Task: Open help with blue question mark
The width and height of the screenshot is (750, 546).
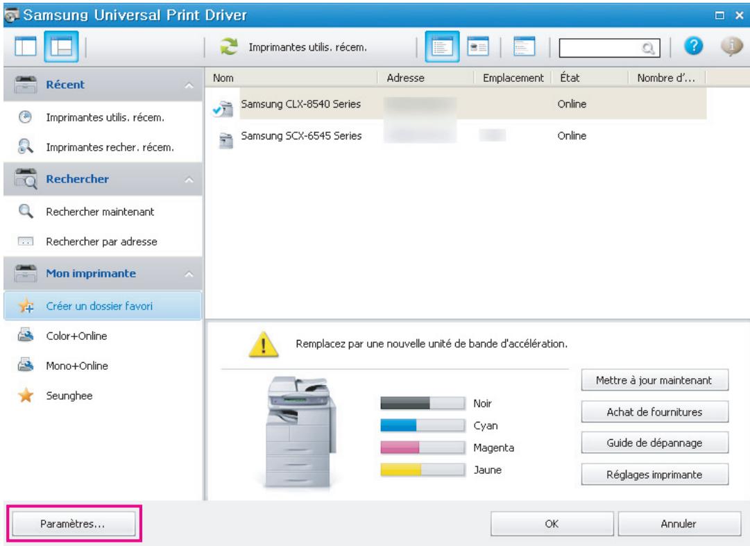Action: pyautogui.click(x=693, y=46)
